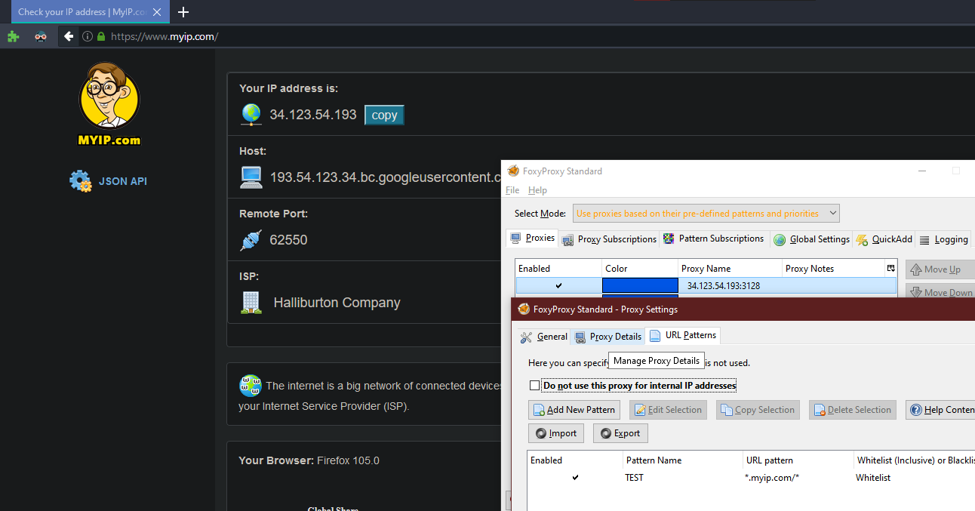The width and height of the screenshot is (975, 511).
Task: Click the Export button
Action: pos(620,433)
